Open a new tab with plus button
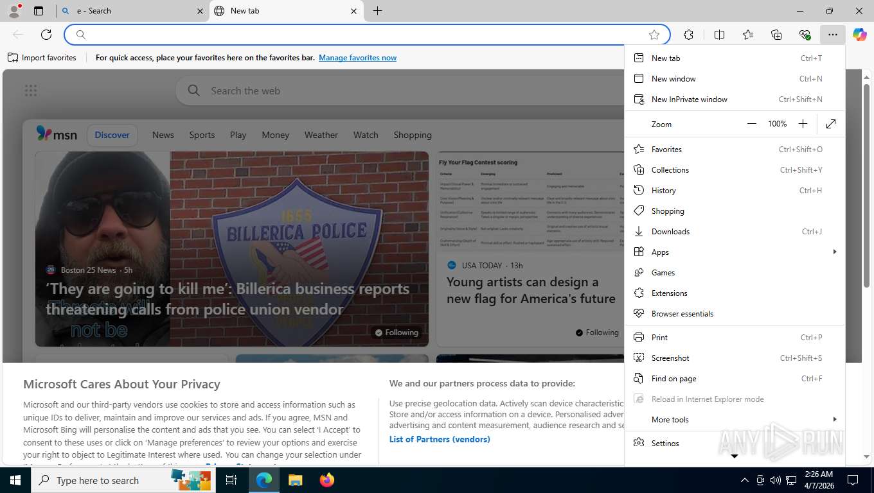 (378, 11)
